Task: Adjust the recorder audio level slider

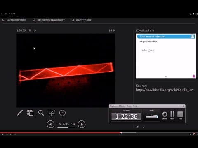Action: coord(152,116)
